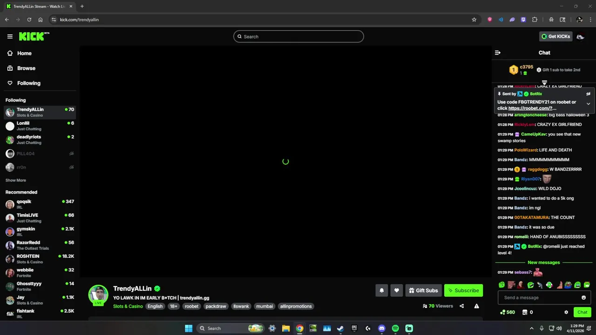Click the Slots & Casino category link

click(x=128, y=306)
